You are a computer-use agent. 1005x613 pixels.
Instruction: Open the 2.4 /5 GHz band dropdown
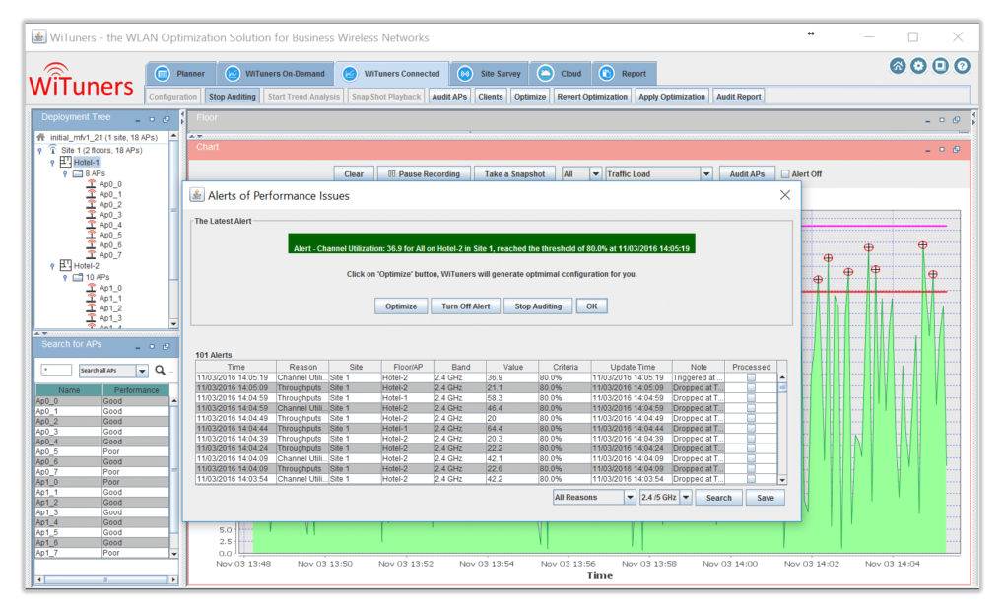[665, 497]
